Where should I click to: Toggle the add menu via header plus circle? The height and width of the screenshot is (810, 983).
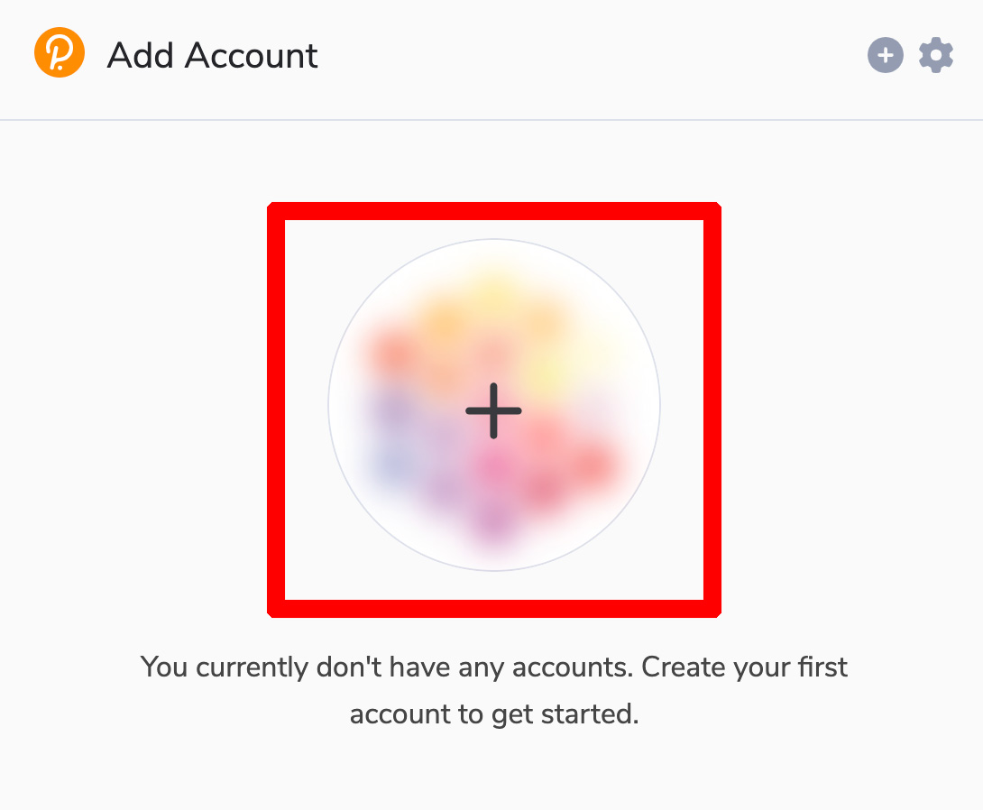click(886, 55)
